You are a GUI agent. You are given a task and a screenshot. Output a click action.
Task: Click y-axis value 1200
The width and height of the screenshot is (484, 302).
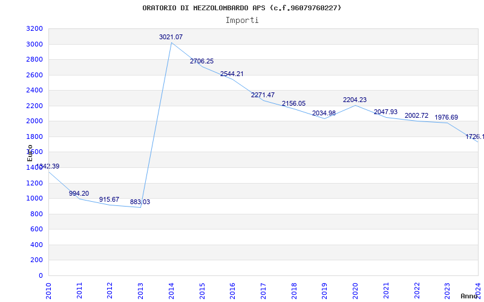pyautogui.click(x=34, y=184)
